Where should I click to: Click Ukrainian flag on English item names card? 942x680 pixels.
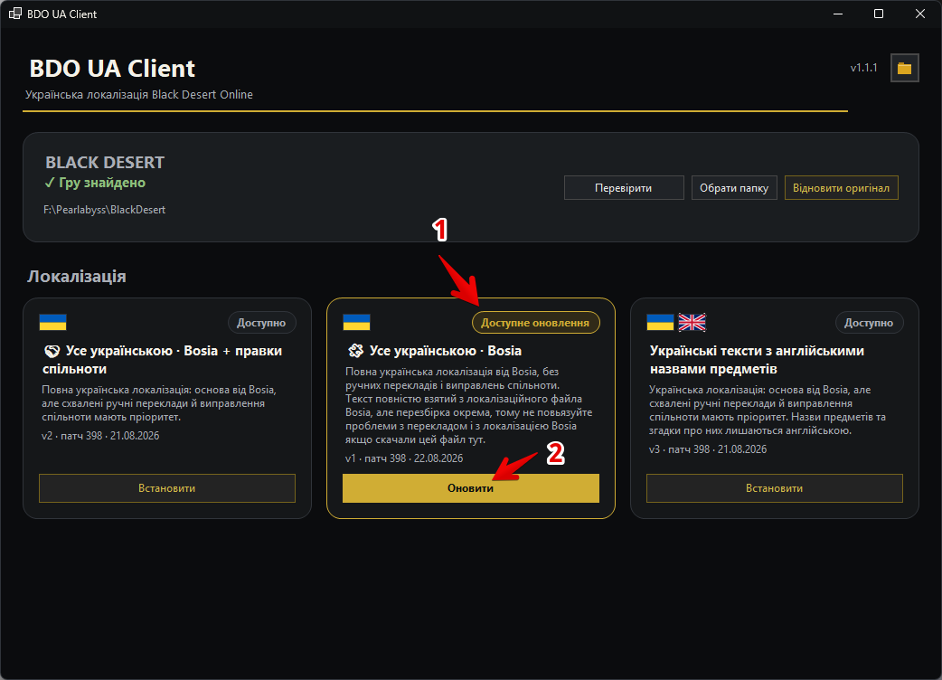coord(660,322)
